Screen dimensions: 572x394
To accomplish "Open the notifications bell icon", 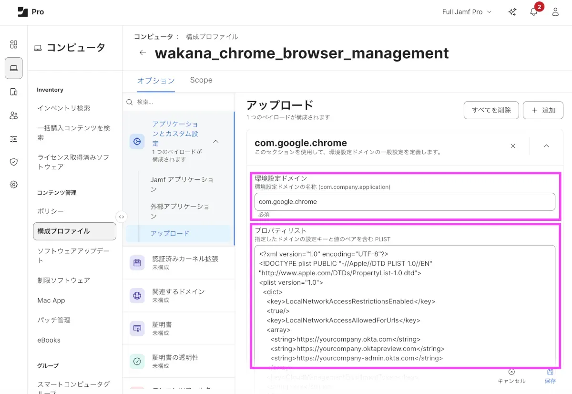I will pos(534,12).
